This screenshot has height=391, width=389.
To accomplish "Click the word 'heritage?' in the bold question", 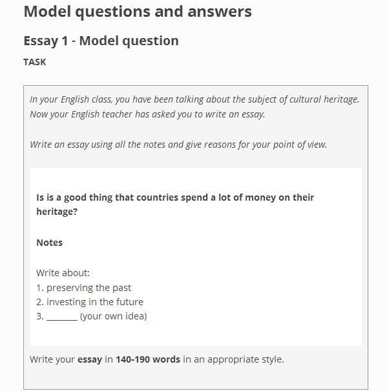I will point(57,212).
